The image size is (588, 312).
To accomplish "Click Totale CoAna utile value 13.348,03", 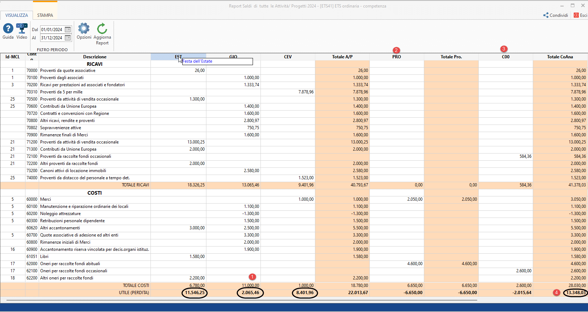I will (x=576, y=293).
